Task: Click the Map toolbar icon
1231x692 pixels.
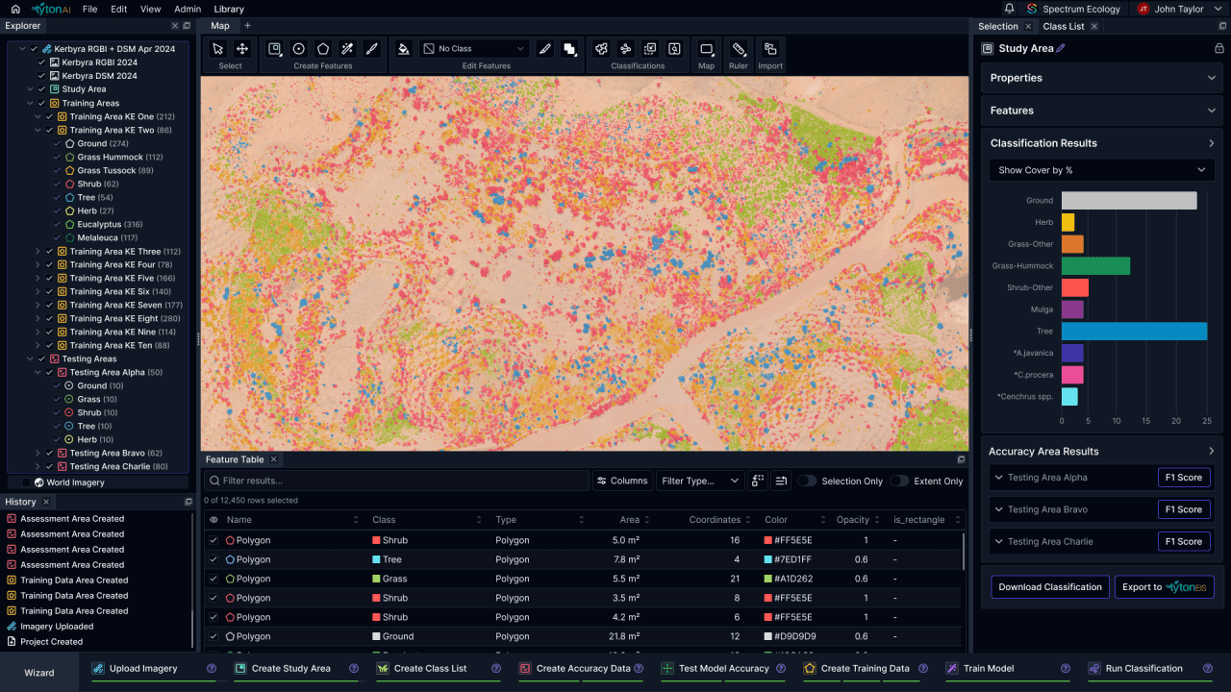Action: [x=707, y=49]
